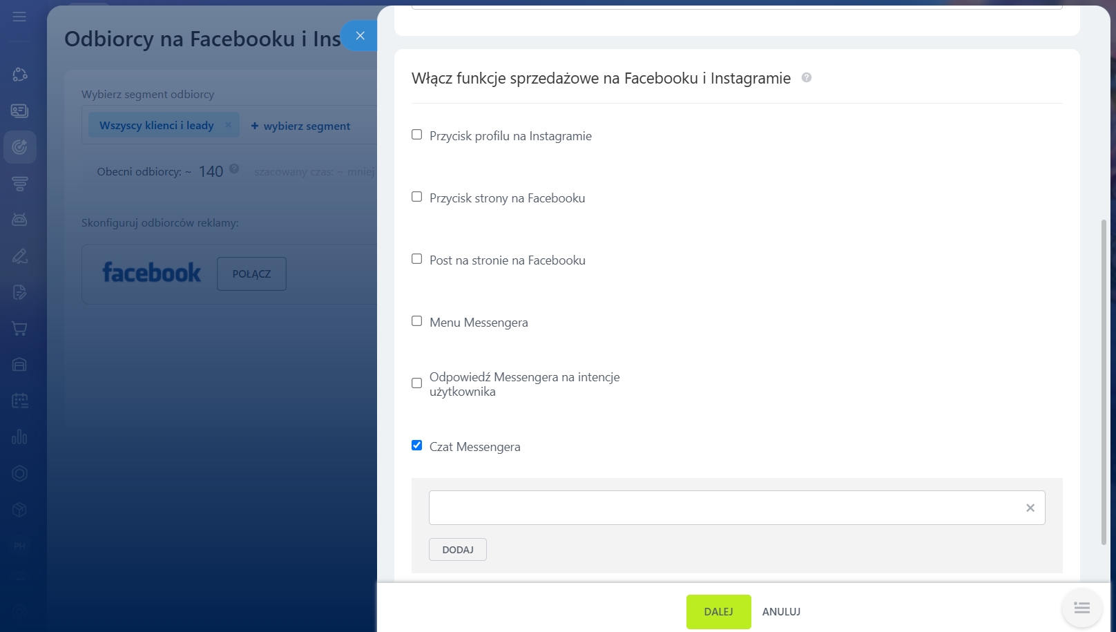The width and height of the screenshot is (1116, 632).
Task: Click the help icon beside sales functions heading
Action: (x=806, y=78)
